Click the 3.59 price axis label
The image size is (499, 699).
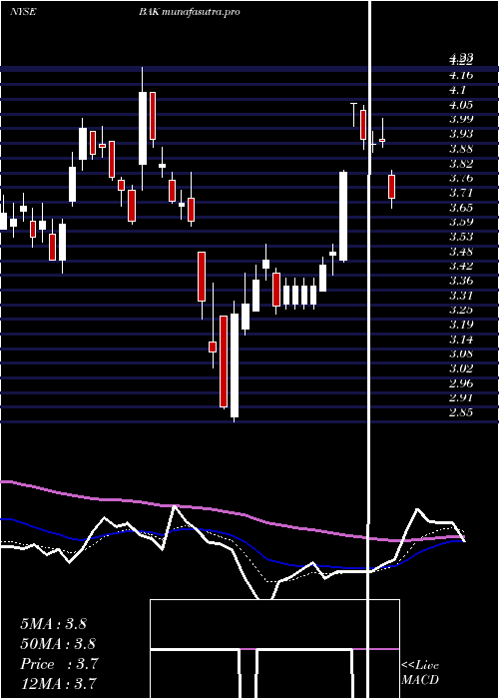tap(461, 222)
